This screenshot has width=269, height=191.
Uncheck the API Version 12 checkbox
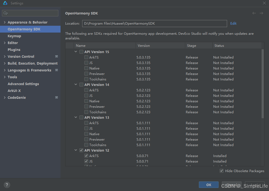tap(81, 150)
